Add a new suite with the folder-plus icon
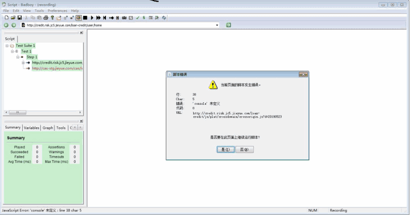Screen dimensions: 410x215 pyautogui.click(x=59, y=18)
